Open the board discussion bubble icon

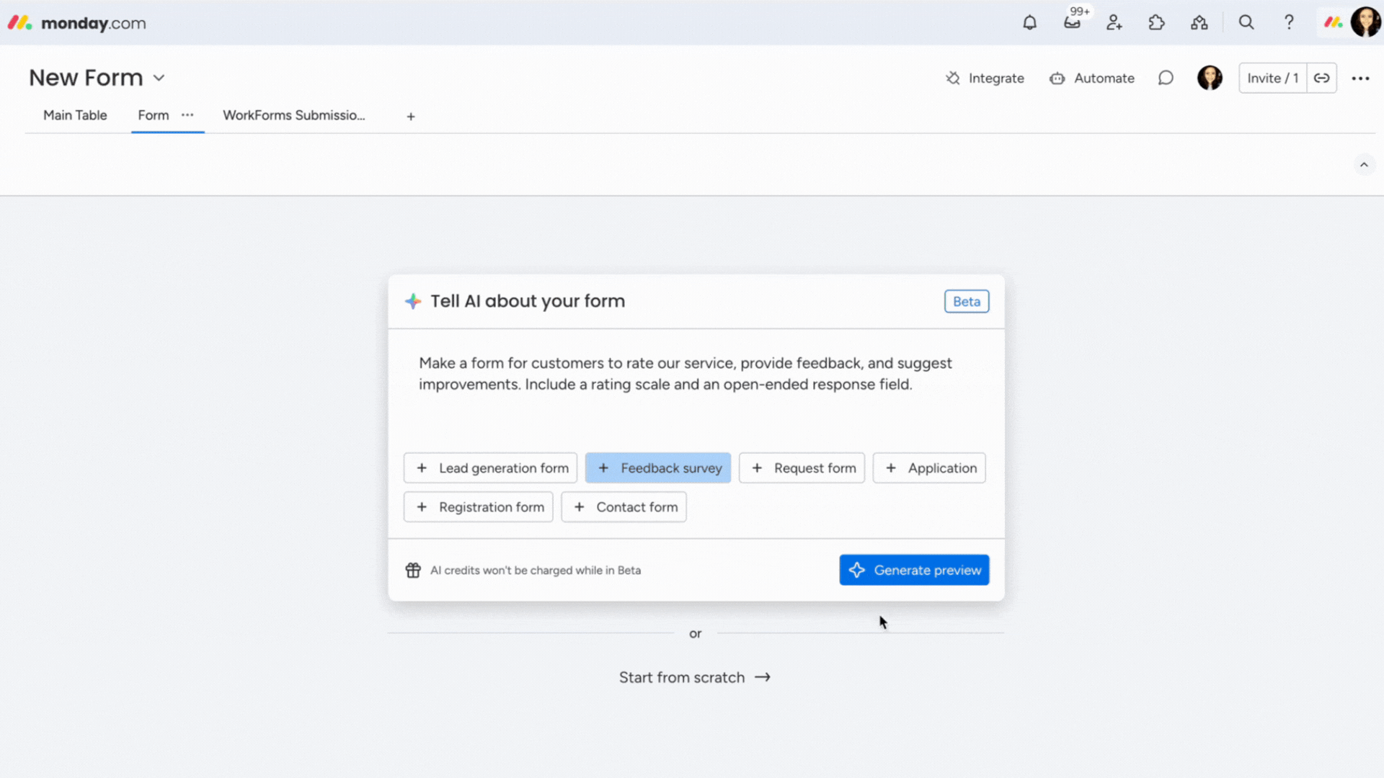(x=1166, y=78)
